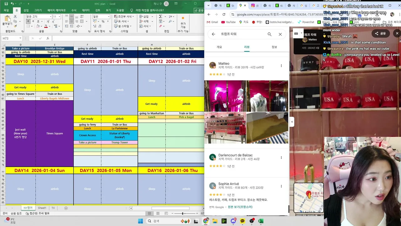Viewport: 401px width, 226px height.
Task: Close the Maps photo viewer with X
Action: 397,33
